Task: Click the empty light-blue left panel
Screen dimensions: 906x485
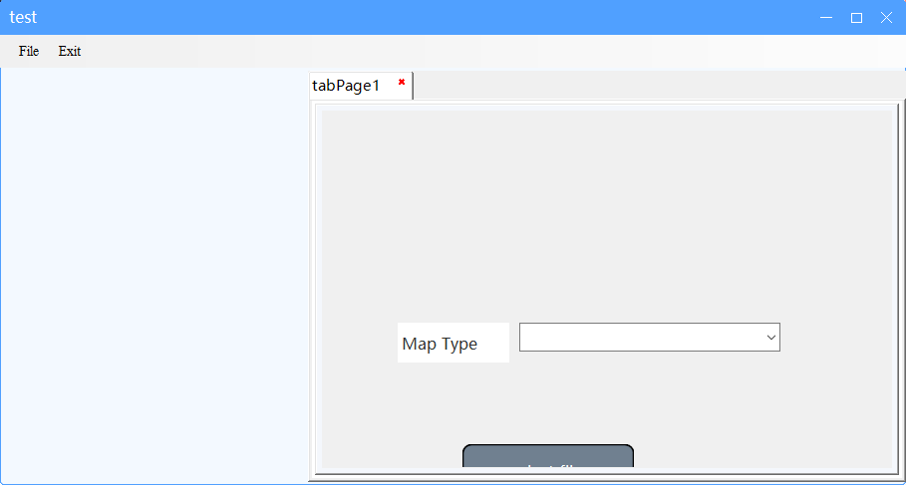Action: [x=154, y=275]
